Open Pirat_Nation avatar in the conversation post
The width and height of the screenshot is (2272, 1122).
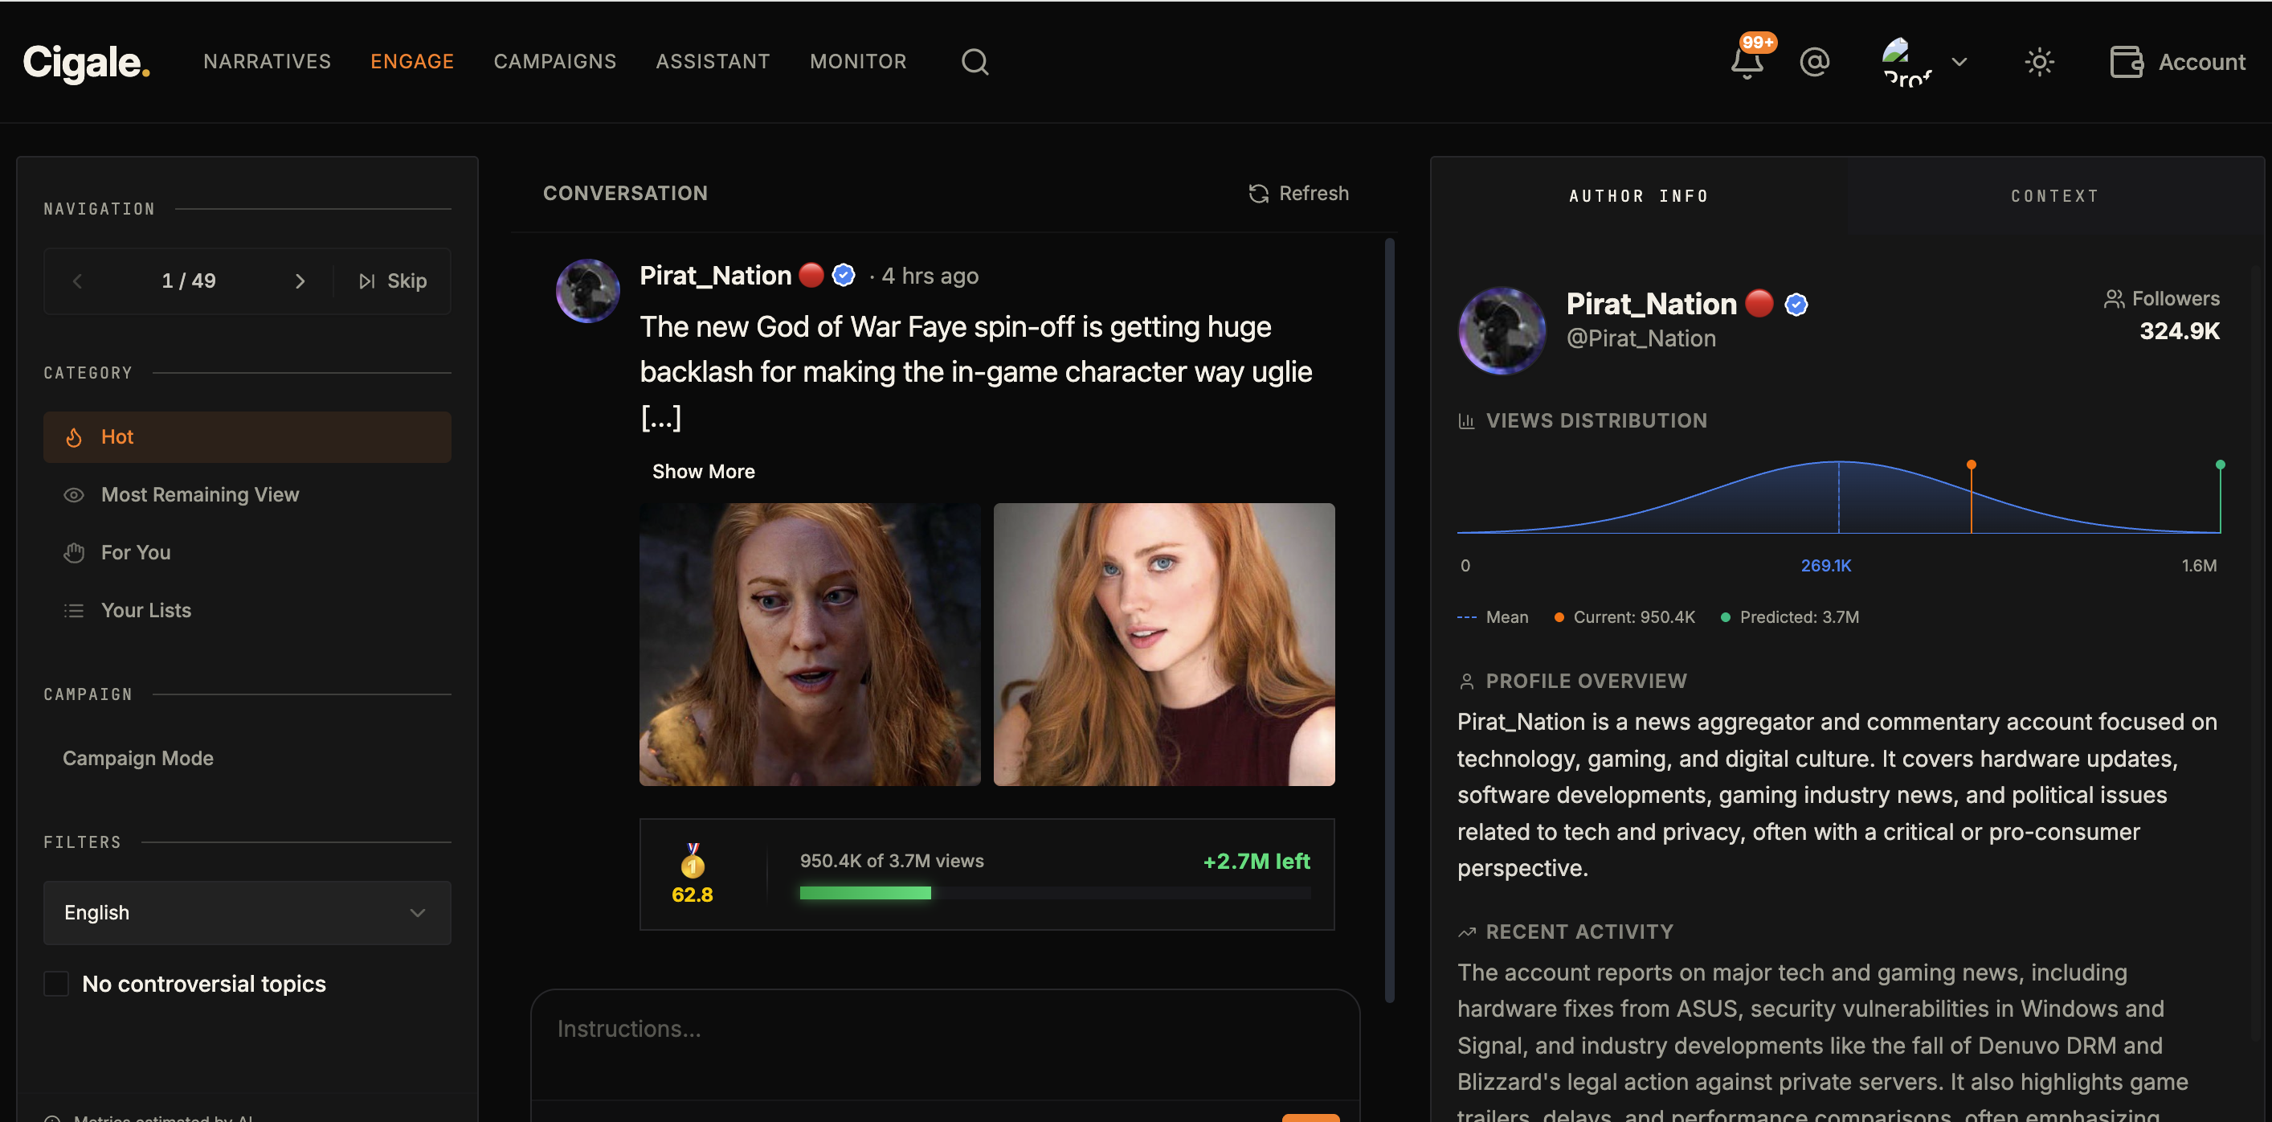(x=588, y=291)
